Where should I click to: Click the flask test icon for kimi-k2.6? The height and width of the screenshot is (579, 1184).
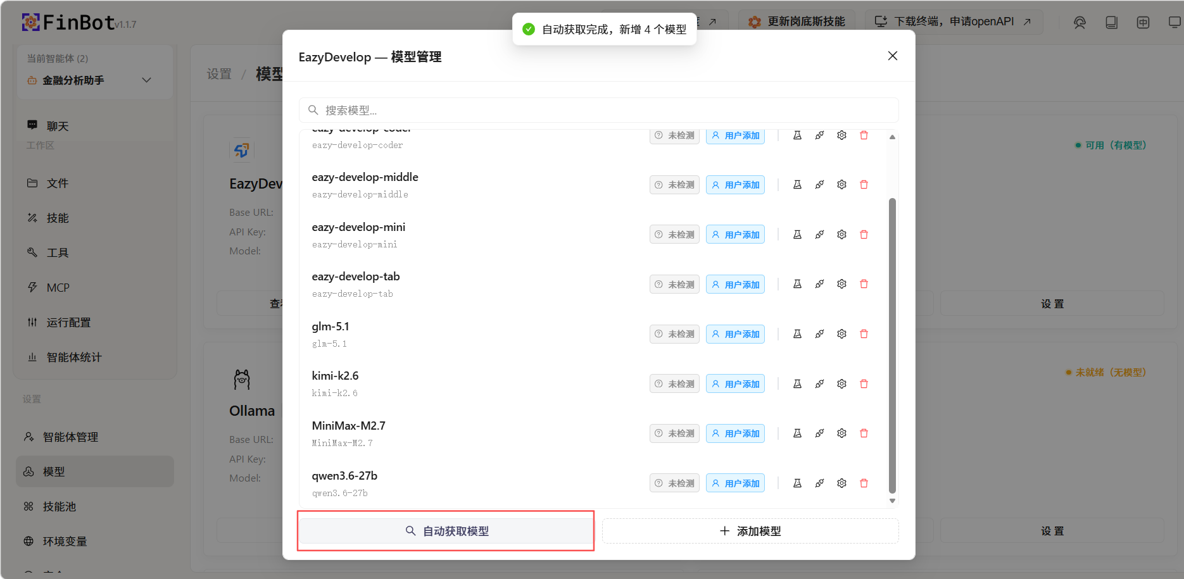797,384
